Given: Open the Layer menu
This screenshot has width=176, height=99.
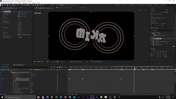Looking at the screenshot, I should point(16,3).
